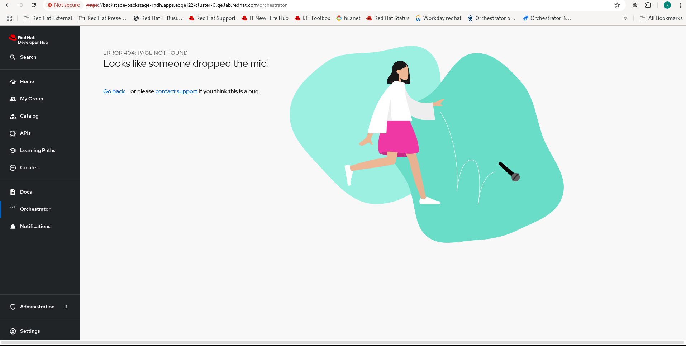686x346 pixels.
Task: Click the Create plus circle icon
Action: coord(13,167)
